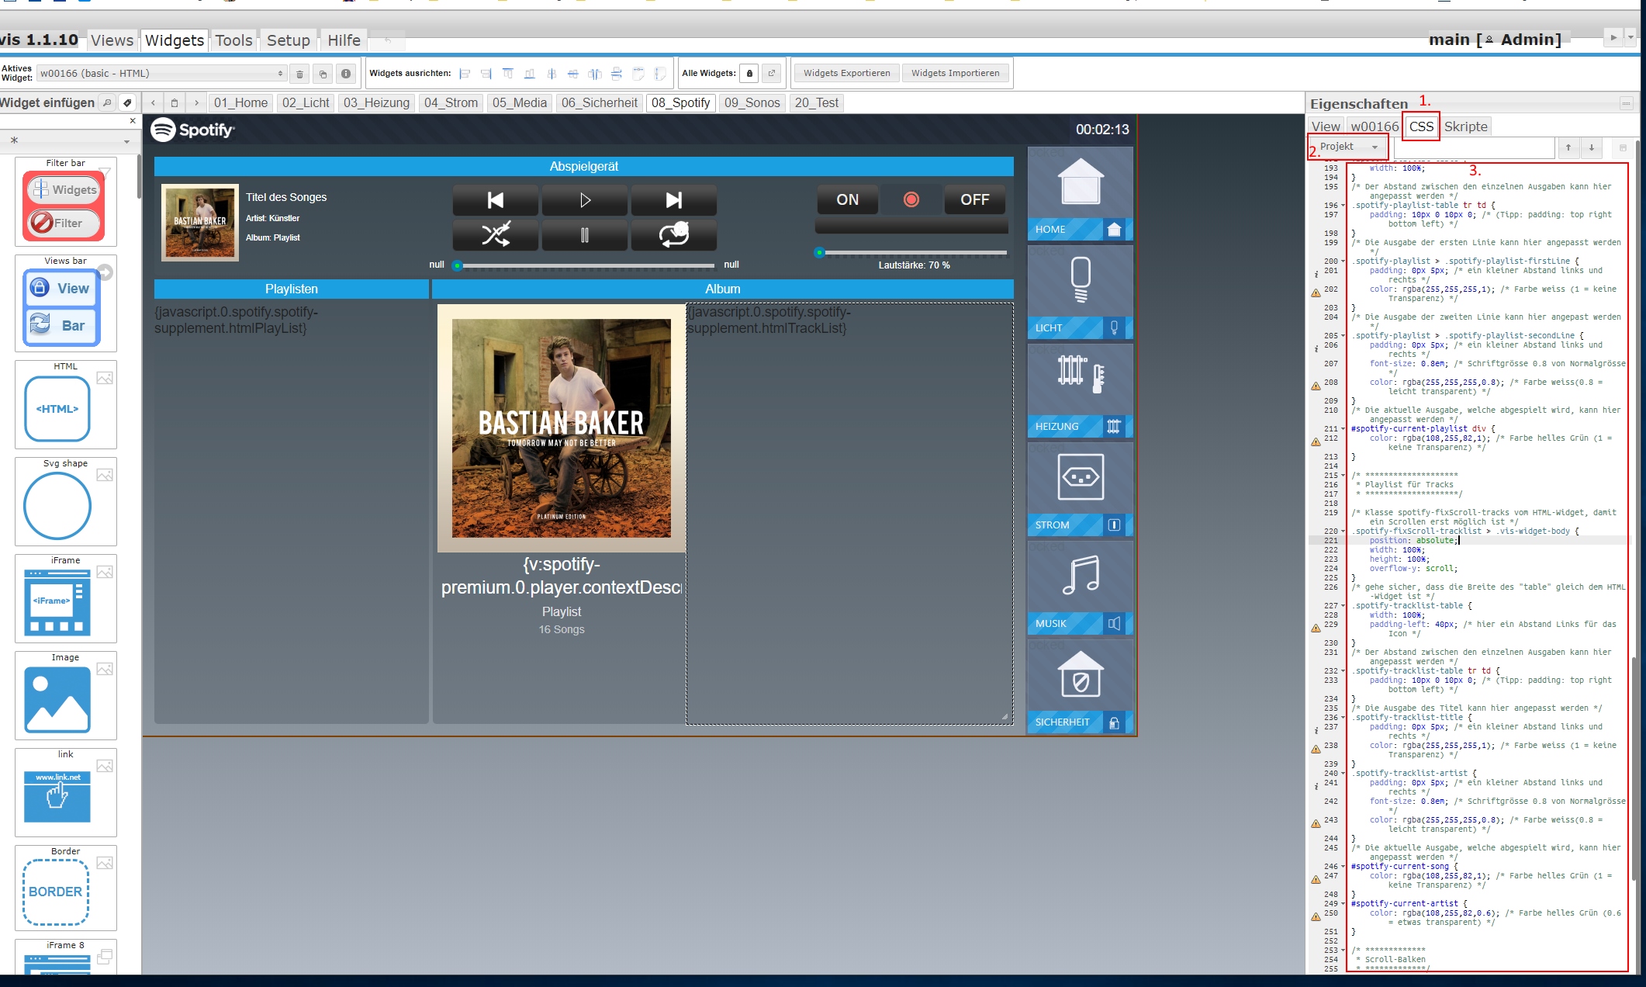Click Widgets Importieren button
Image resolution: width=1646 pixels, height=987 pixels.
click(x=955, y=73)
